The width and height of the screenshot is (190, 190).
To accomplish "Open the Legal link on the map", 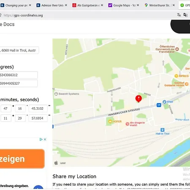I will click(x=63, y=163).
